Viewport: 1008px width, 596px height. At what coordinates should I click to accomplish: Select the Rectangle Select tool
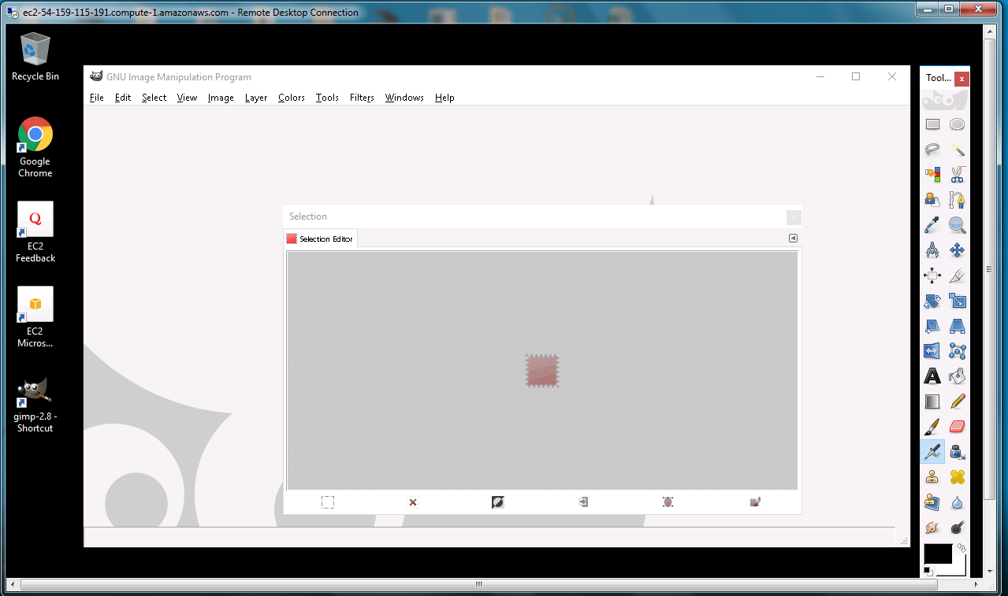tap(932, 124)
